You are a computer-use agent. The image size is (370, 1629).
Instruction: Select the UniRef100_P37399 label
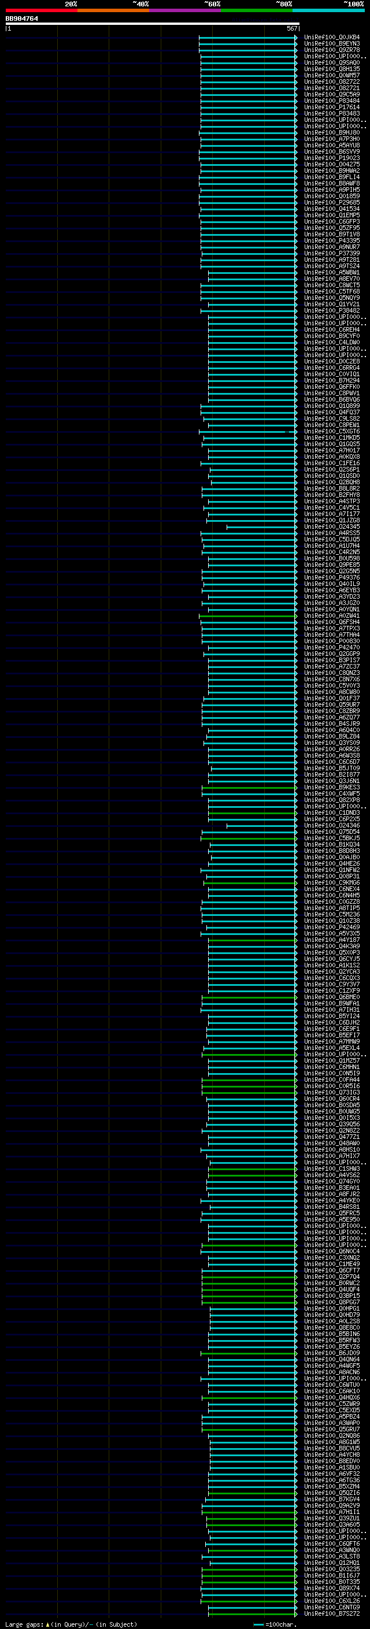pyautogui.click(x=332, y=254)
